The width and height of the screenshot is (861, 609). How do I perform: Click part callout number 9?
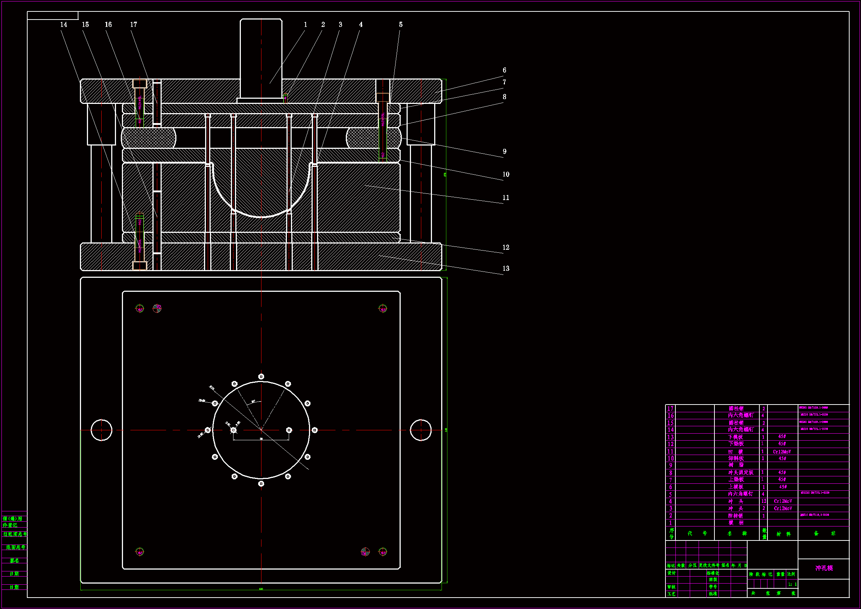pyautogui.click(x=505, y=151)
